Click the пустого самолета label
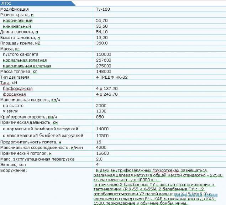This screenshot has height=205, width=226. point(21,54)
